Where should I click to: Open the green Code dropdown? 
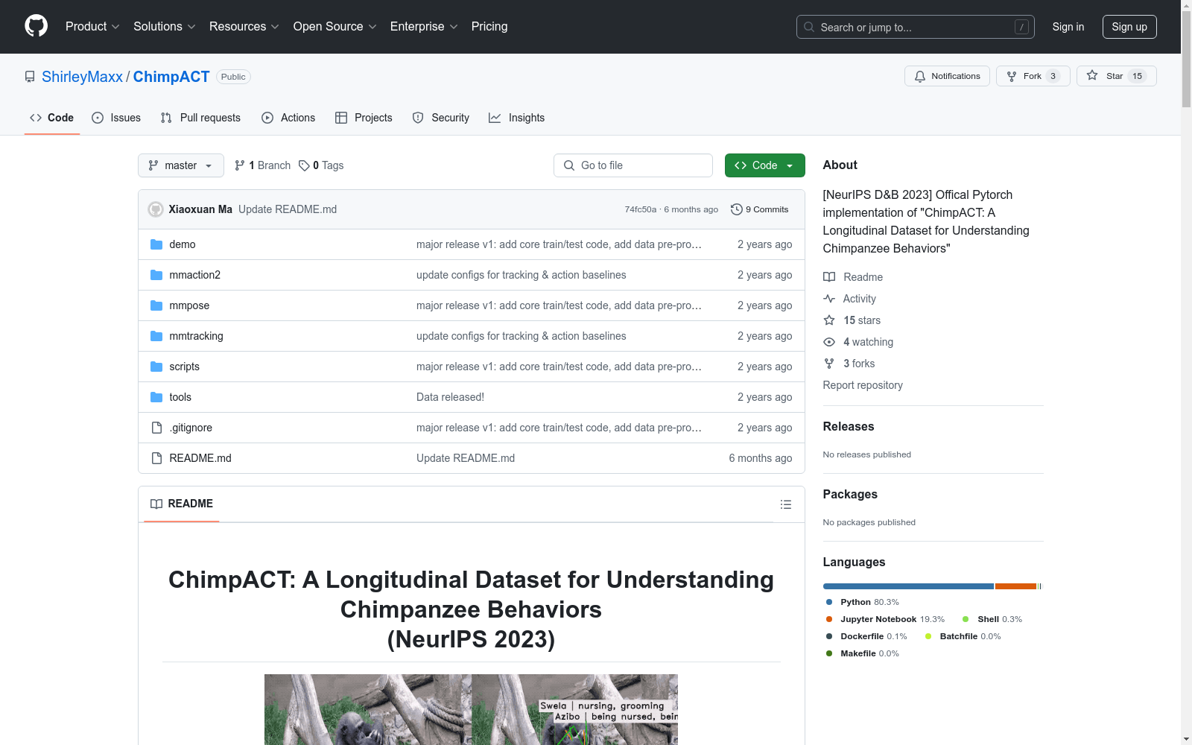764,165
